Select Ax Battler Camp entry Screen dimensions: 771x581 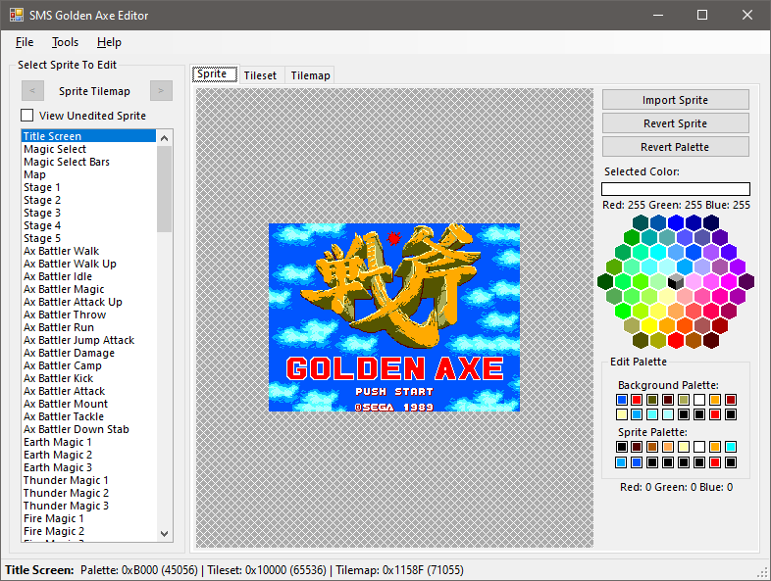pyautogui.click(x=89, y=365)
